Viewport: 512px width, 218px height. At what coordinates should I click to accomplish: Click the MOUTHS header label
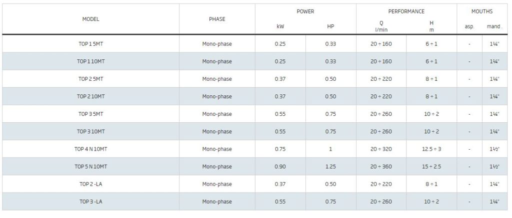482,11
